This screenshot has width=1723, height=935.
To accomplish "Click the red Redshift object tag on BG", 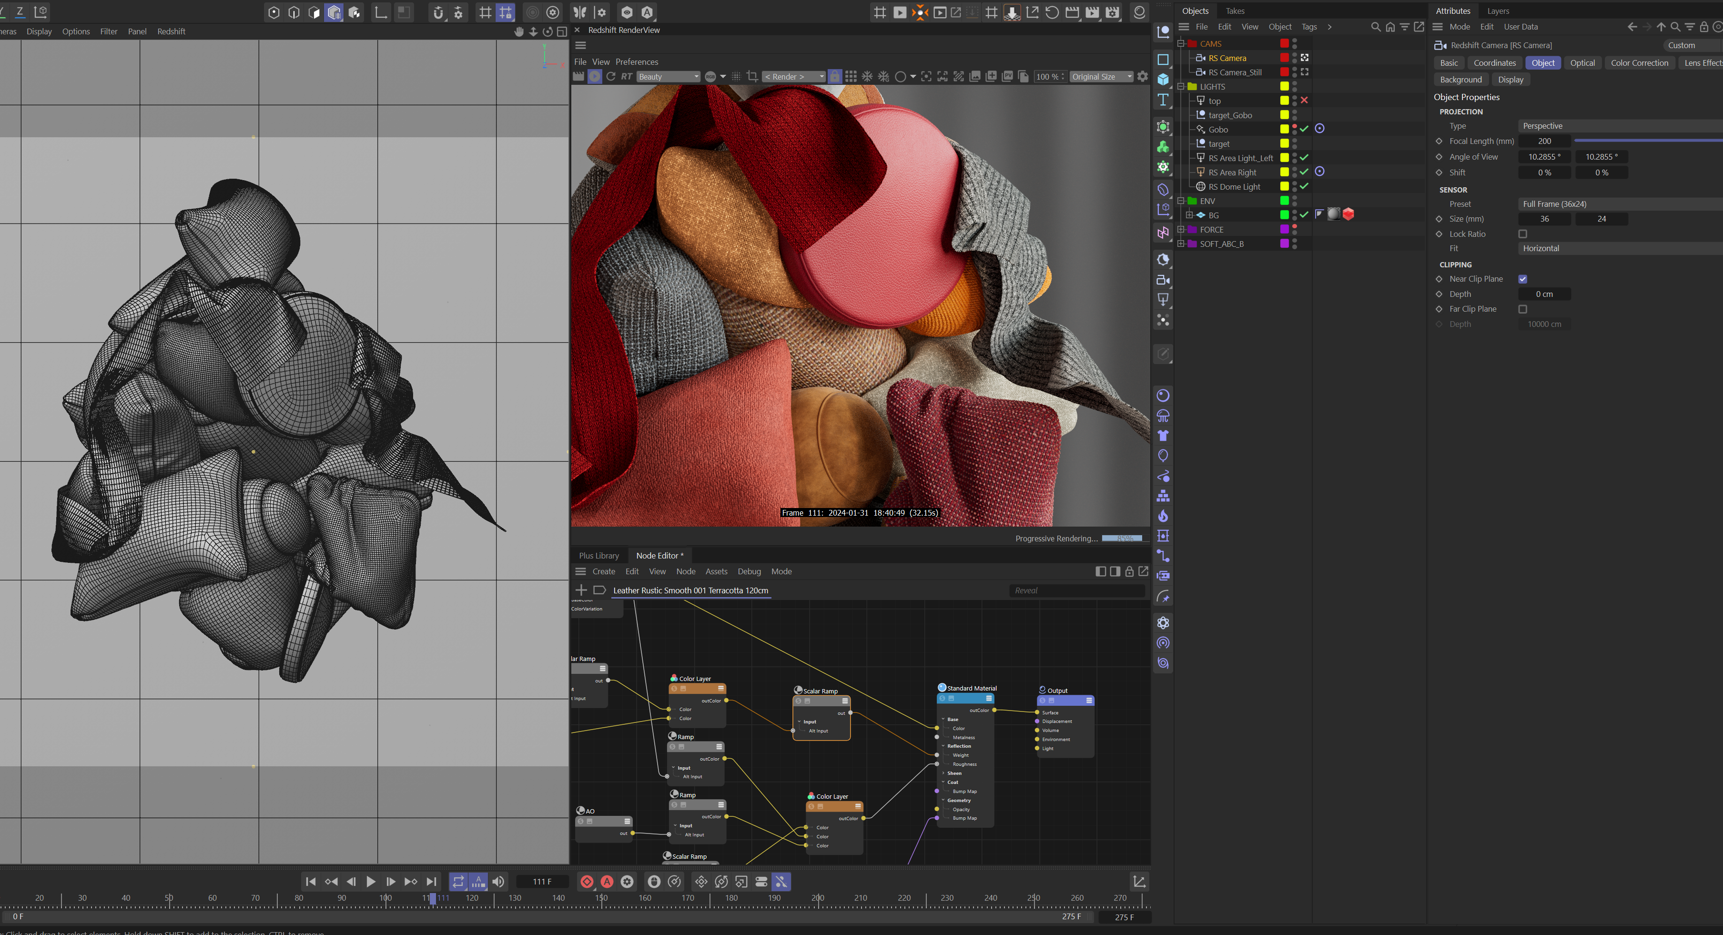I will point(1348,215).
